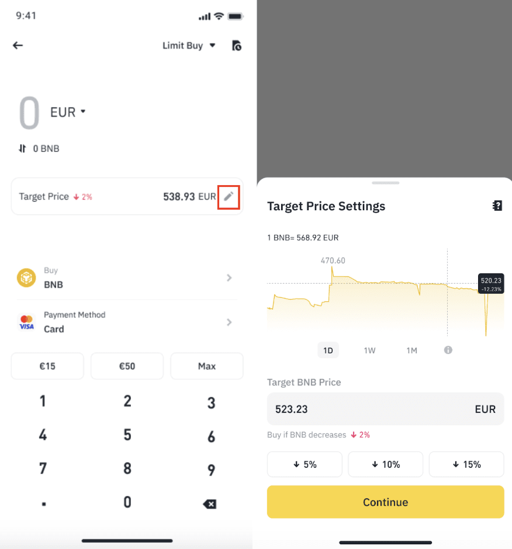Select the 1D chart range
The width and height of the screenshot is (512, 549).
coord(328,350)
